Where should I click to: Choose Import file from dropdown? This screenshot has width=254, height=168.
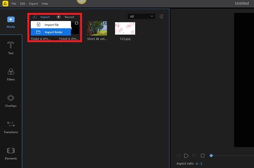(x=51, y=25)
